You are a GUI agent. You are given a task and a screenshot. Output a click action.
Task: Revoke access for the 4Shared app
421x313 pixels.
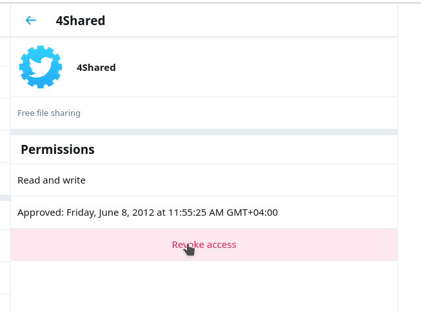tap(204, 245)
